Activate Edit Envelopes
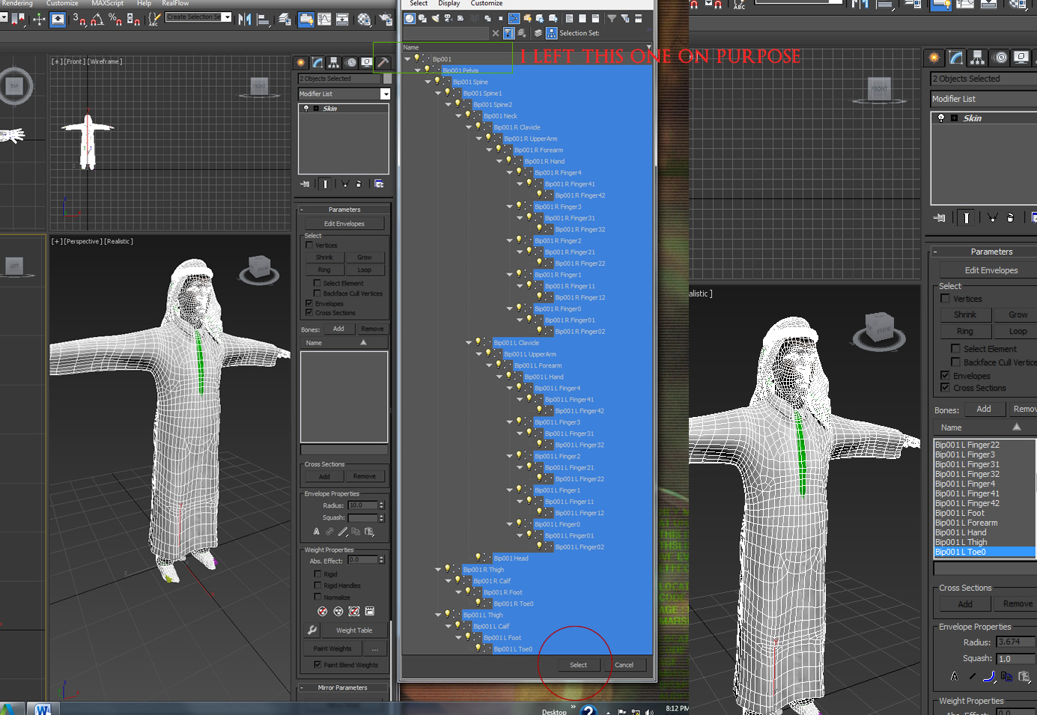 (x=343, y=223)
